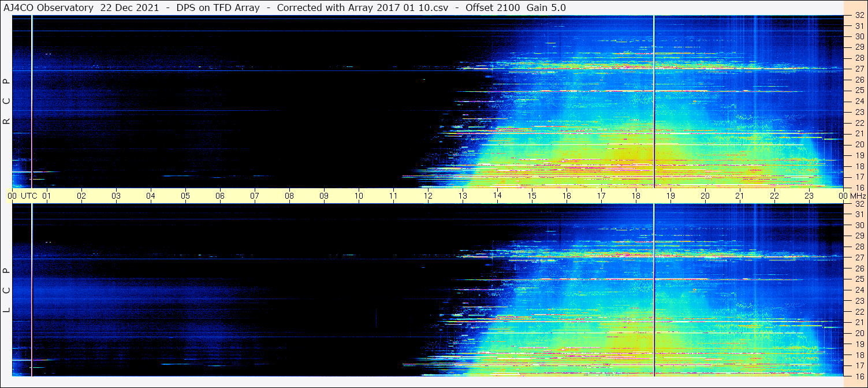Click the 23 UTC hour label
868x388 pixels.
tap(809, 196)
